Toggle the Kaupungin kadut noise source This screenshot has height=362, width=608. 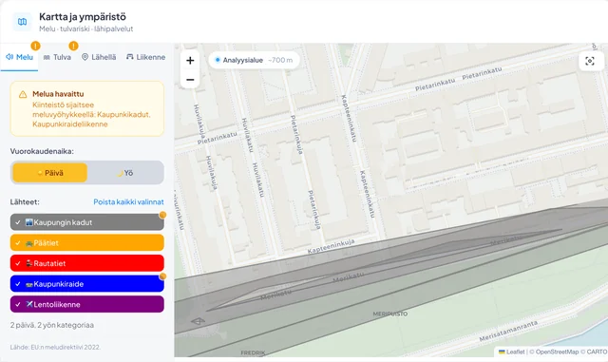86,222
